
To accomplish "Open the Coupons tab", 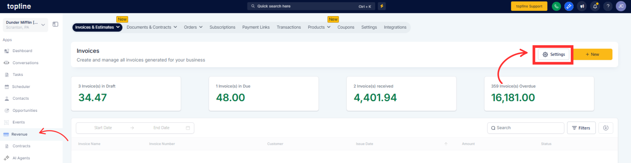I will (x=346, y=27).
